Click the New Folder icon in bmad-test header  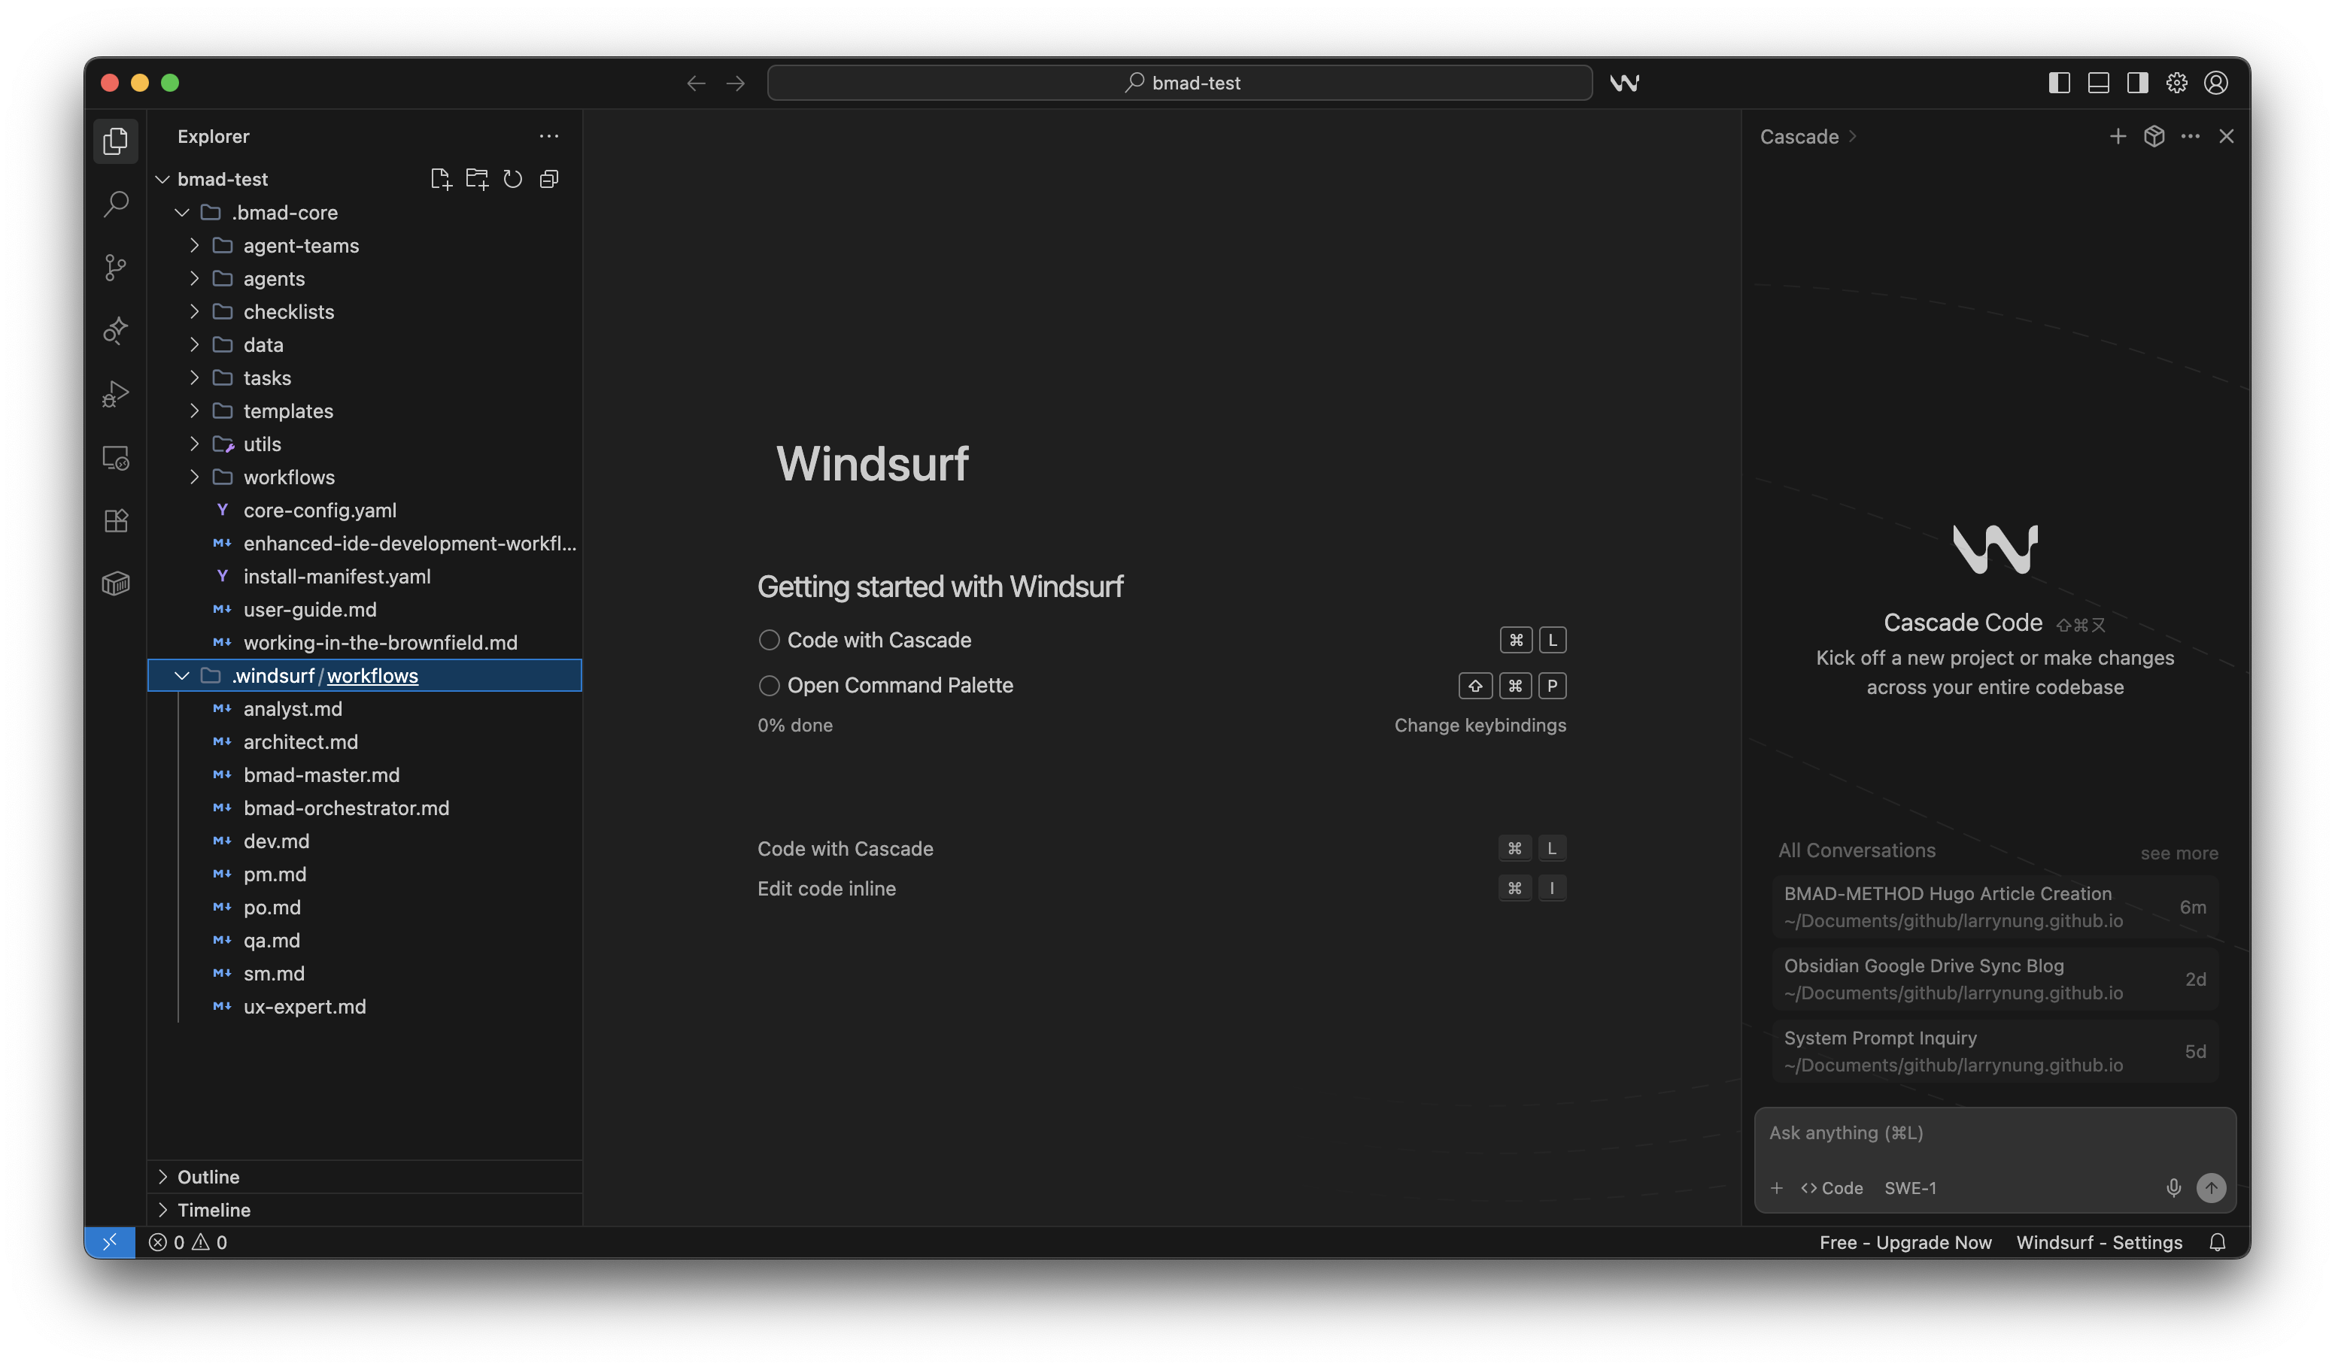click(477, 179)
